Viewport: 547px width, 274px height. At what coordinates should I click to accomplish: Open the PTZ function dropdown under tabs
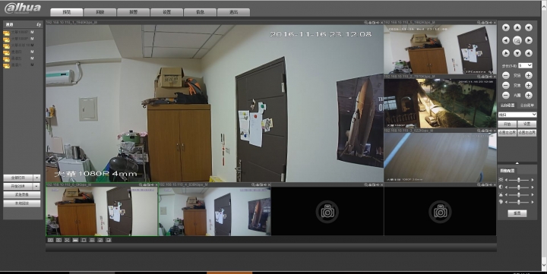517,115
